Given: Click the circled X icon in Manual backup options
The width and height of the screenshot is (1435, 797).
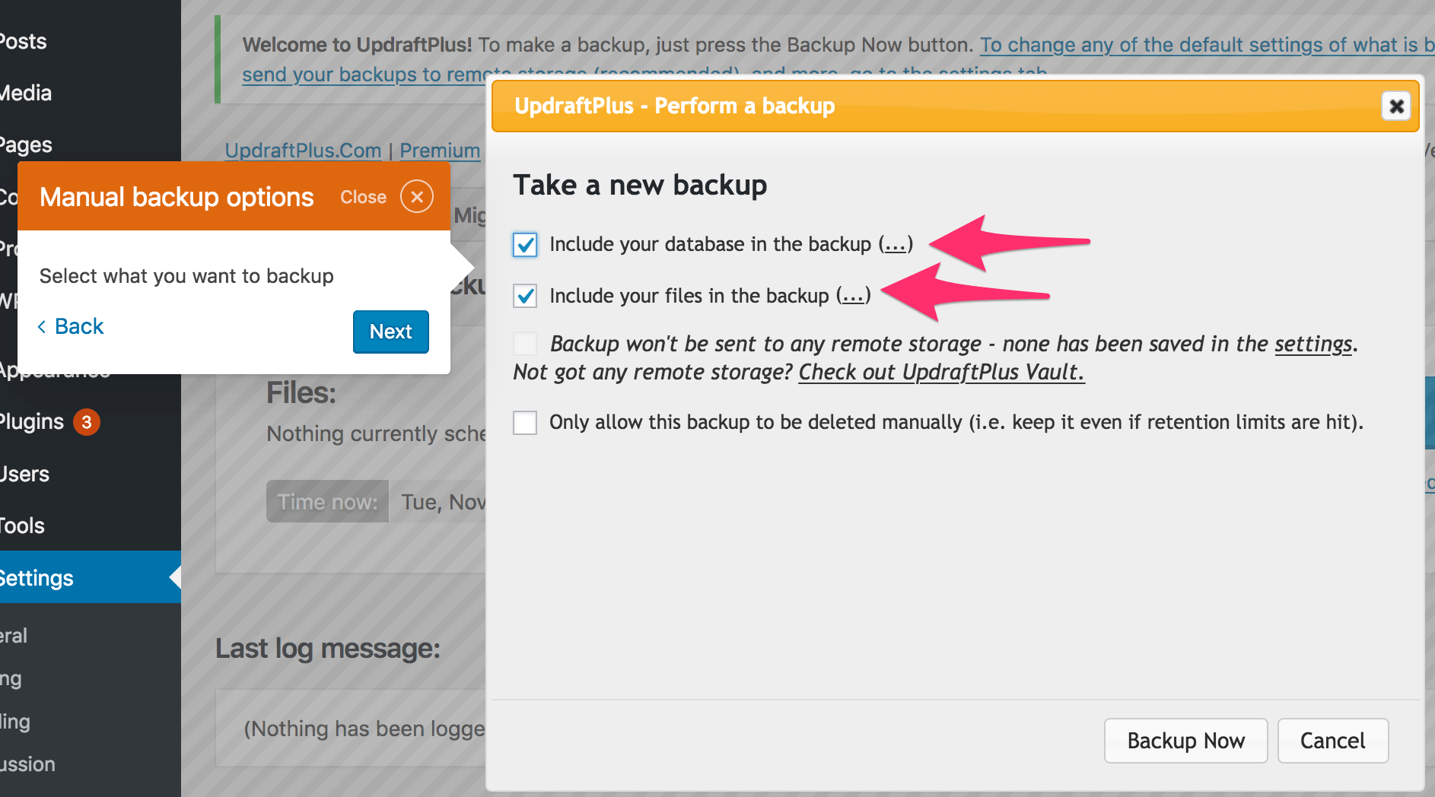Looking at the screenshot, I should point(417,197).
